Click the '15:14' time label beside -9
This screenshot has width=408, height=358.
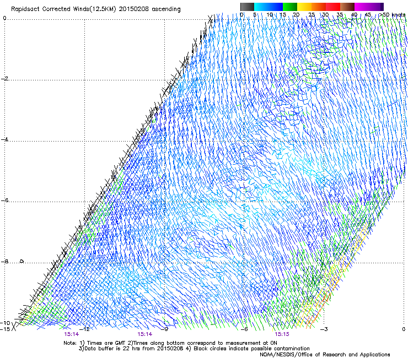click(145, 334)
